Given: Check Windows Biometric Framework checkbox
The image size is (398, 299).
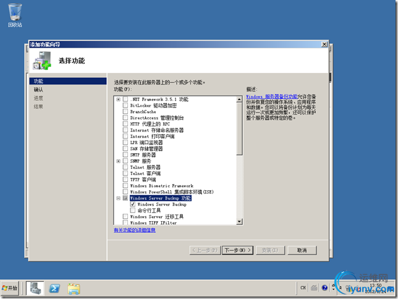Looking at the screenshot, I should [x=125, y=185].
